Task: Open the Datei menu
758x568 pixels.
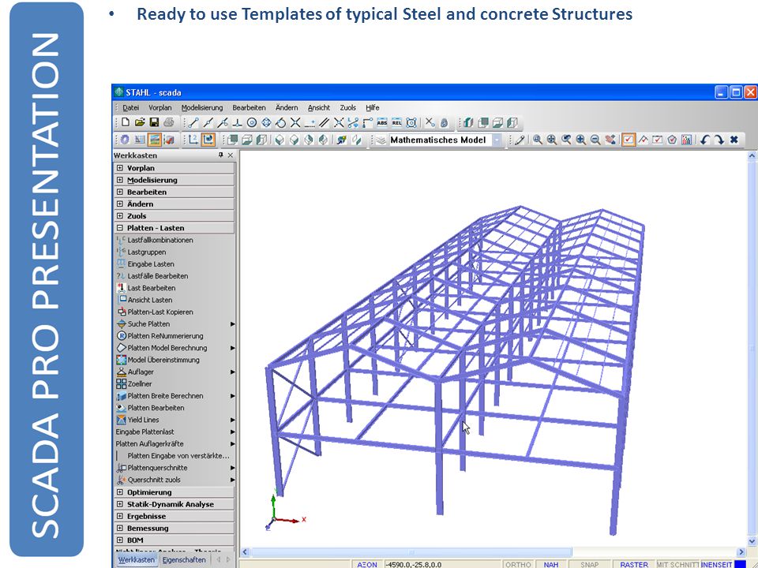Action: (130, 108)
